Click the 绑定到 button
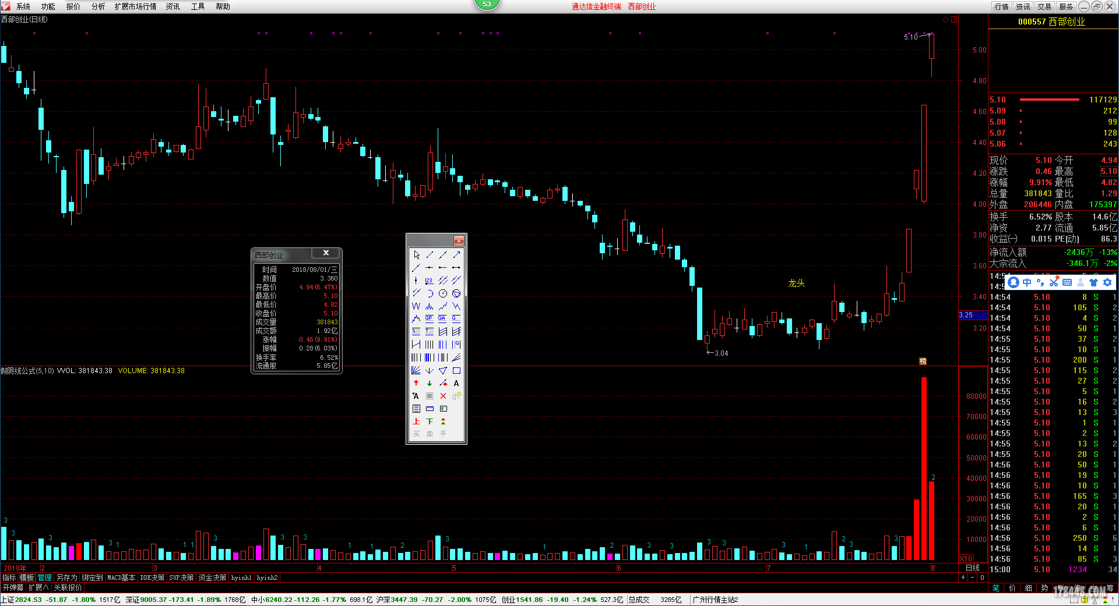The width and height of the screenshot is (1119, 606). click(x=92, y=577)
